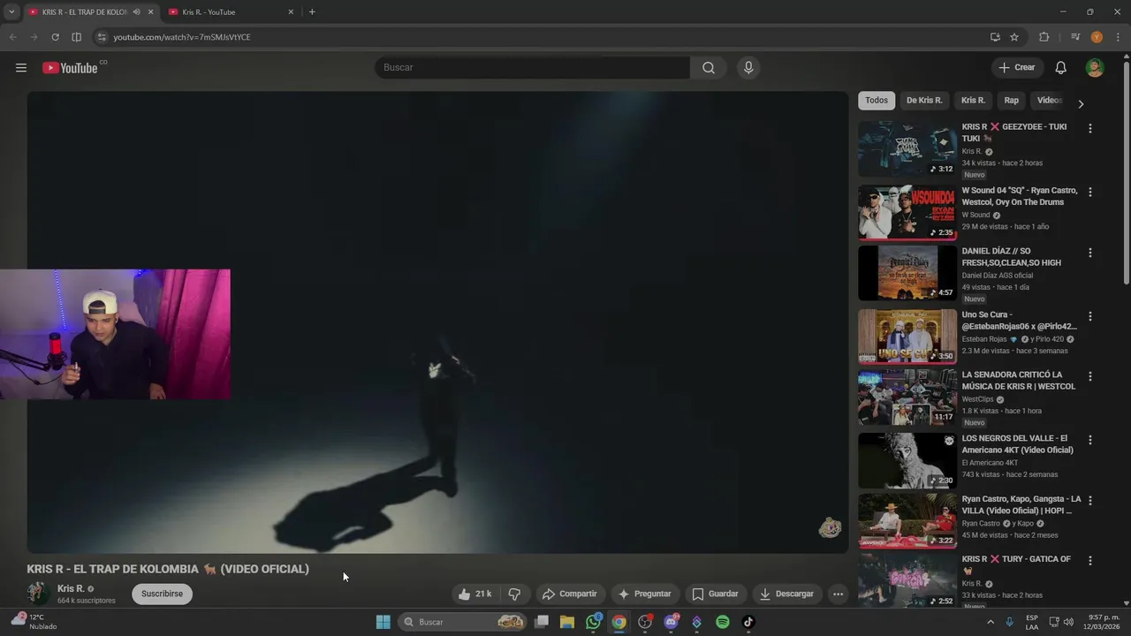
Task: Go to the YouTube home logo
Action: coord(70,68)
